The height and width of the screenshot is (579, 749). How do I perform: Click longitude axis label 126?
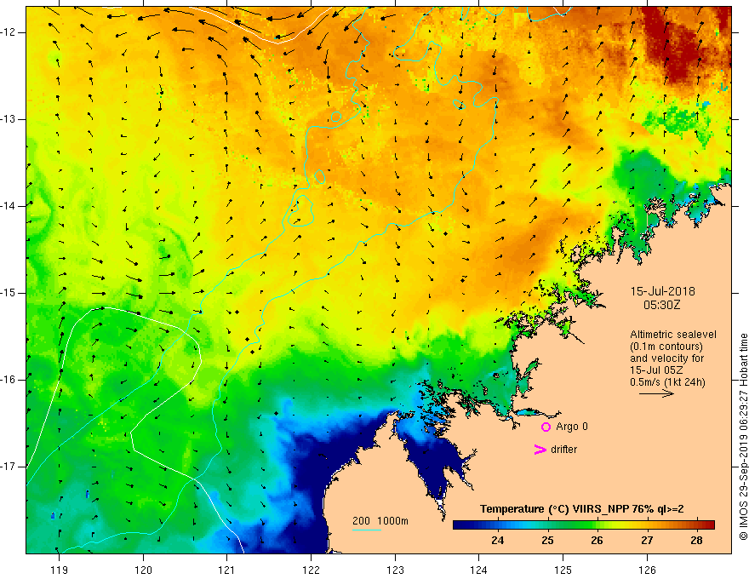pyautogui.click(x=647, y=570)
